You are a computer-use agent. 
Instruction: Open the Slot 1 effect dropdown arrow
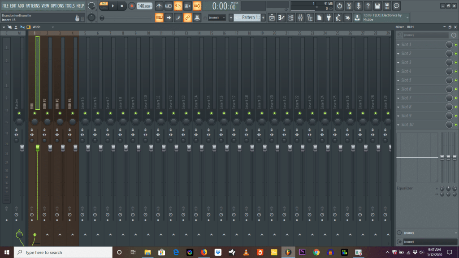pos(398,45)
